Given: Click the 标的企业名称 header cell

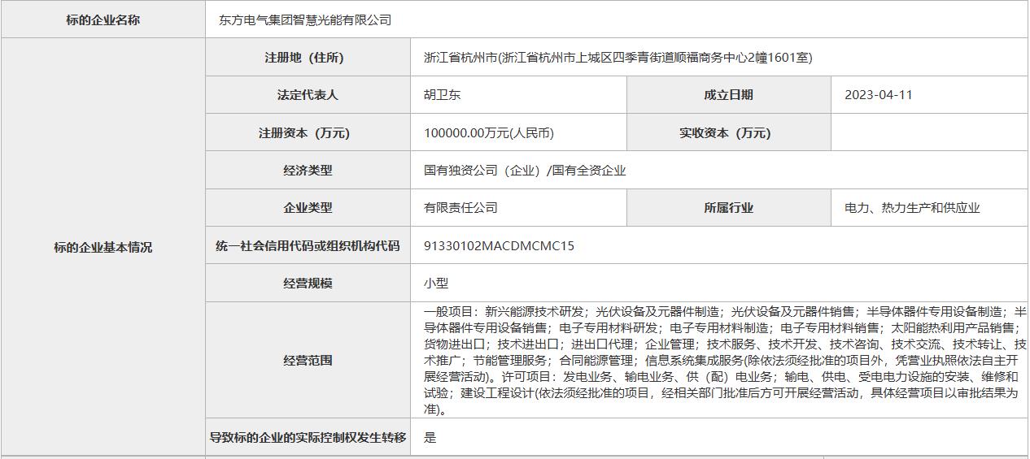Looking at the screenshot, I should pos(103,19).
